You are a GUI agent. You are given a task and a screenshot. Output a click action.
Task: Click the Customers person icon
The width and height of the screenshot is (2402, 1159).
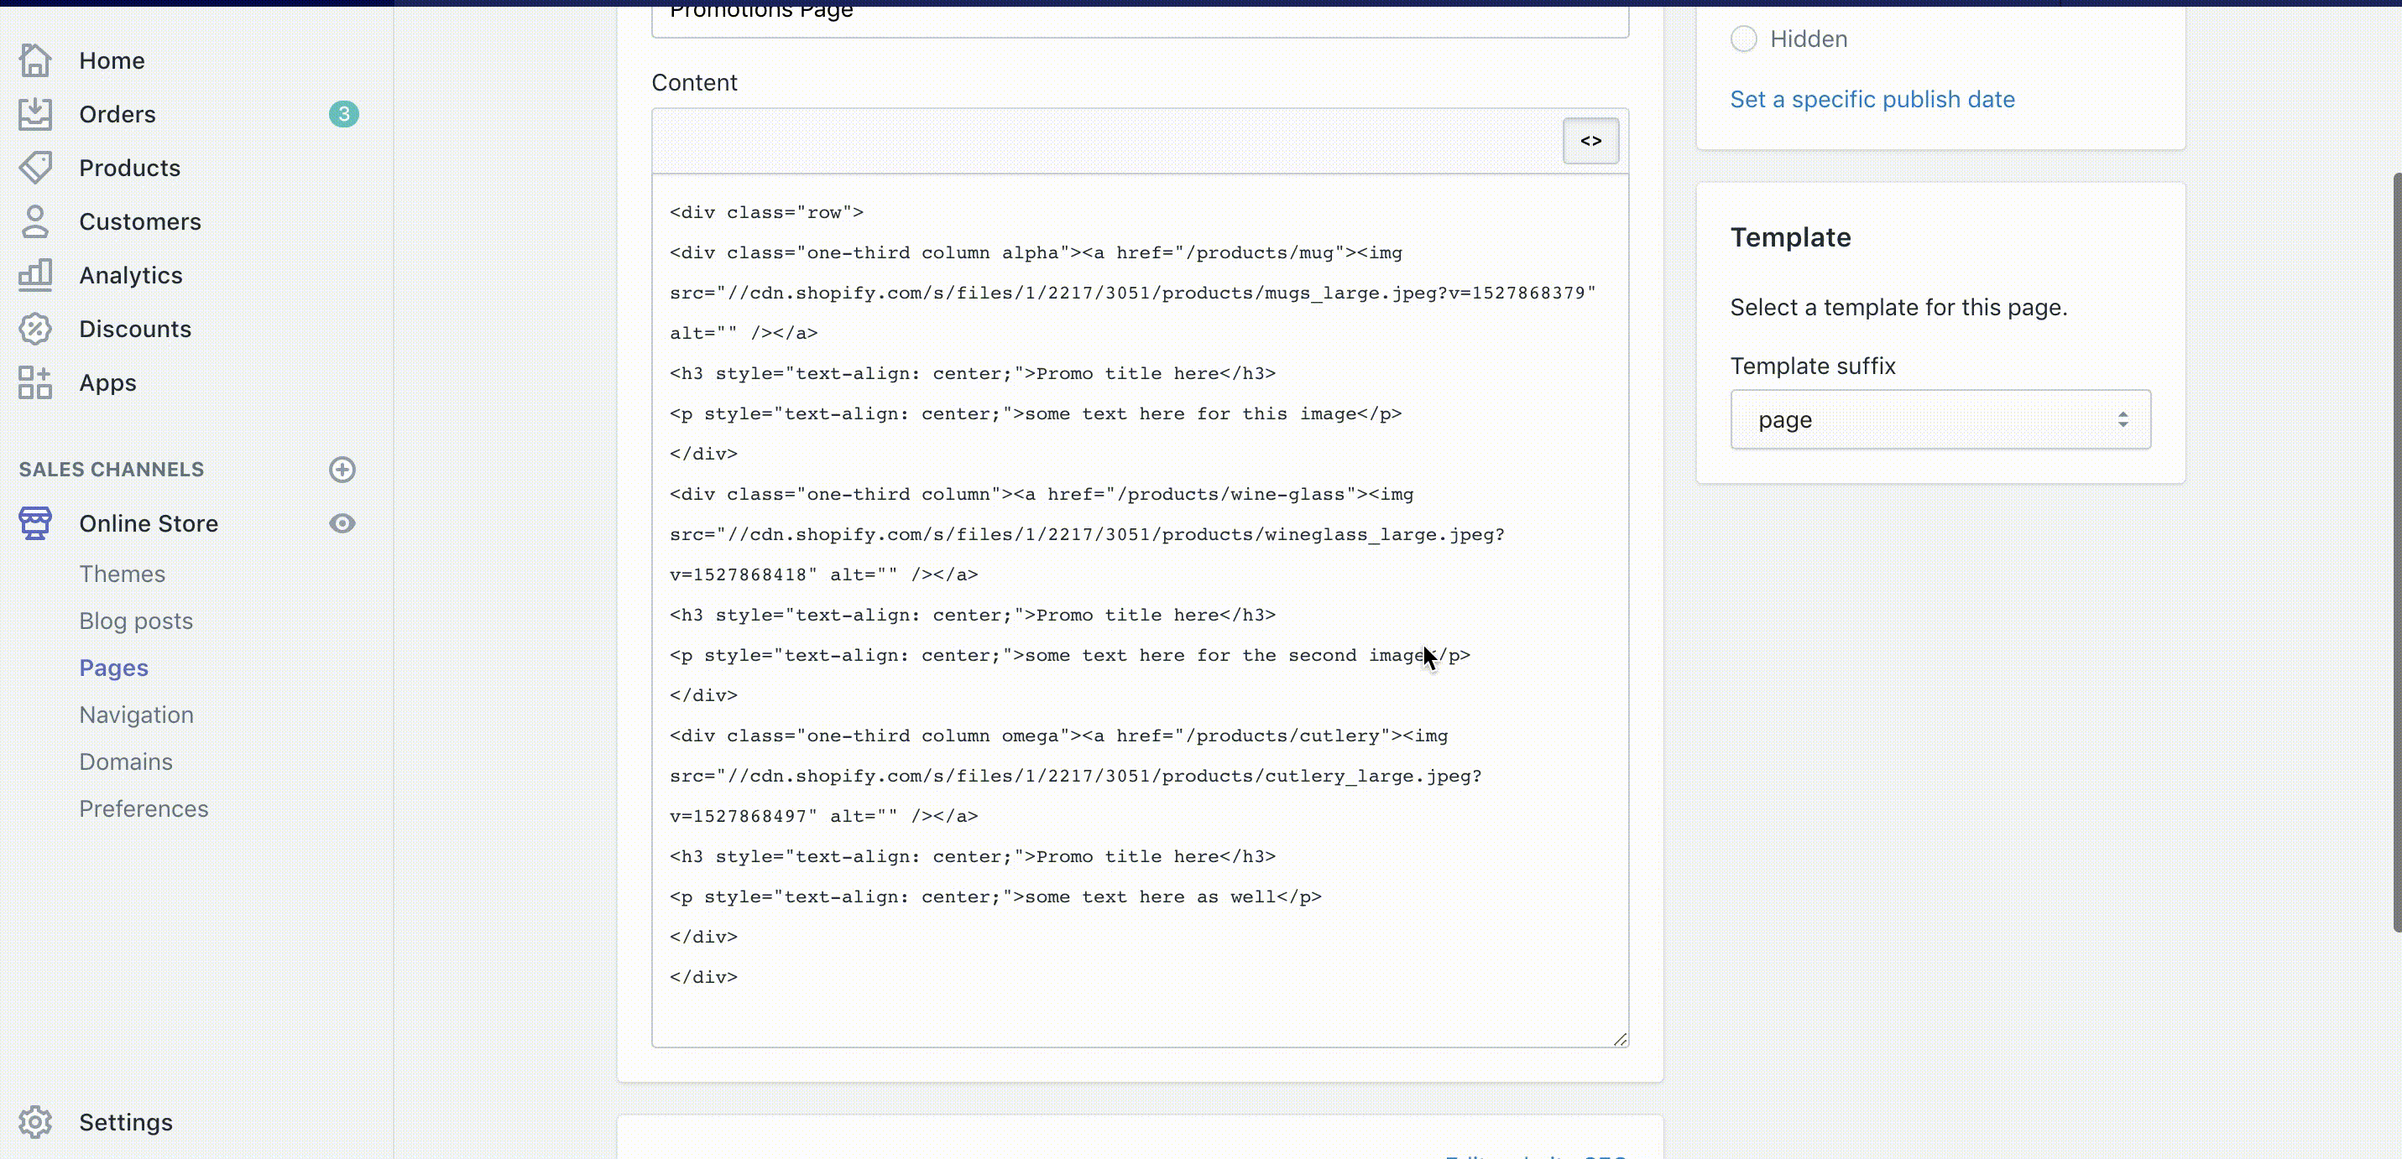(34, 221)
